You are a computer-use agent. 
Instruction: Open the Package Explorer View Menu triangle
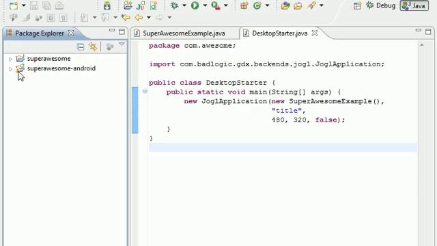click(x=122, y=44)
